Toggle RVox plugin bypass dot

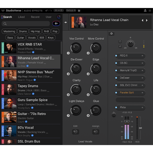(116, 107)
